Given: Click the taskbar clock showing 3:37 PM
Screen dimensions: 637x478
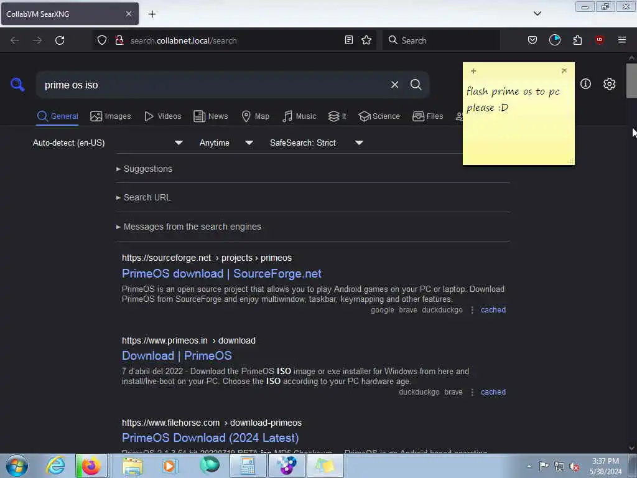Looking at the screenshot, I should pos(605,466).
